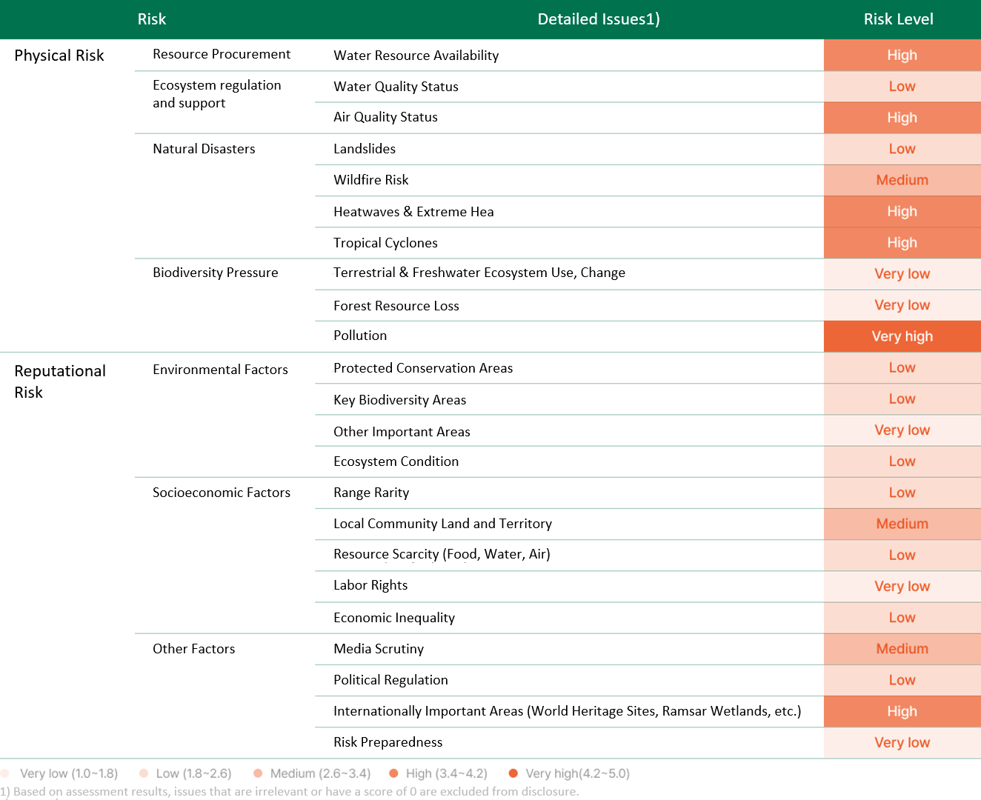The width and height of the screenshot is (981, 800).
Task: Select 'Terrestrial & Freshwater Ecosystem Use, Change'
Action: 479,273
